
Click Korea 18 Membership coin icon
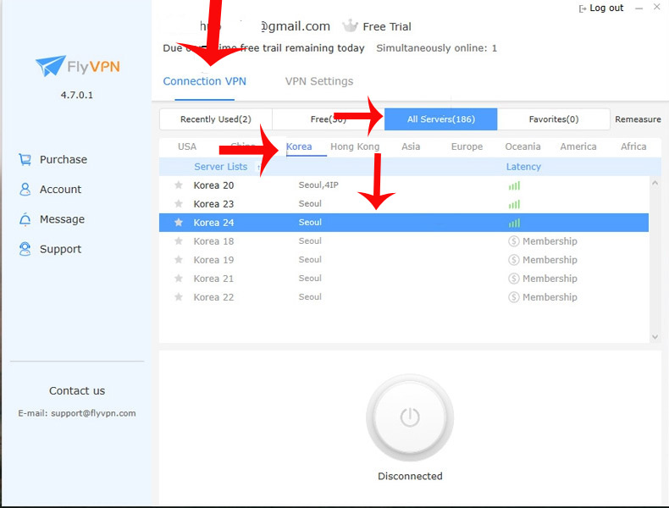[x=513, y=241]
